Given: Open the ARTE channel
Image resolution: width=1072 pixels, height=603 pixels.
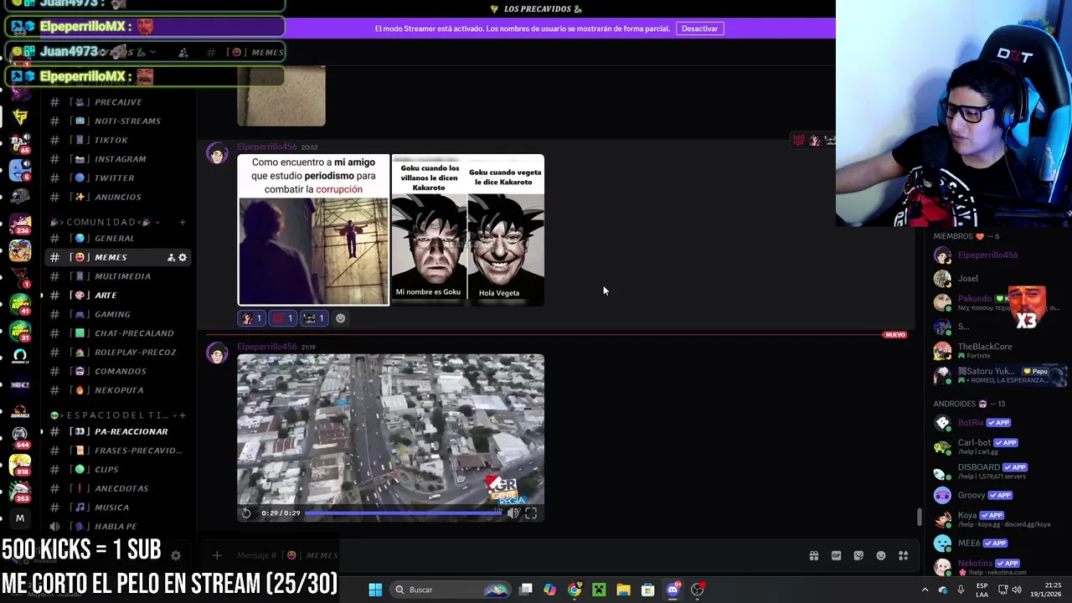Looking at the screenshot, I should click(x=117, y=296).
